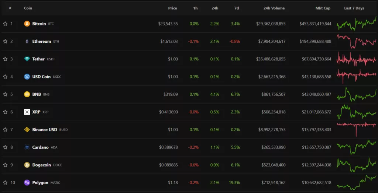
Task: Click the BTC ticker symbol
Action: (51, 24)
